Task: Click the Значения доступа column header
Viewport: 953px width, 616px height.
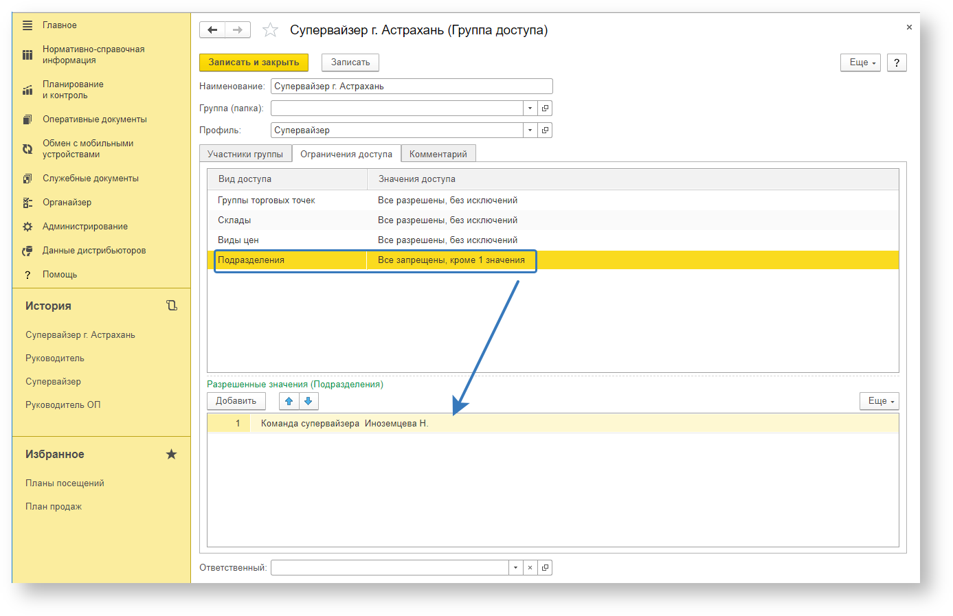Action: (633, 179)
